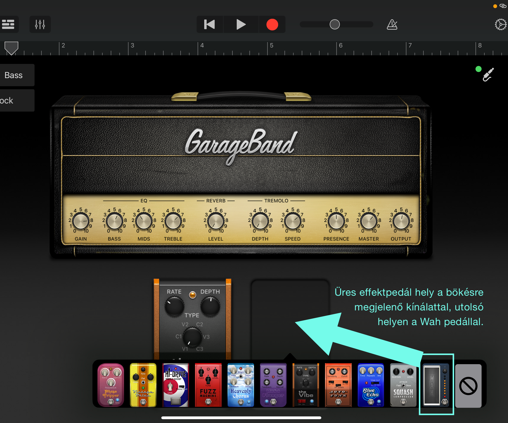Click the amp TREBLE knob
This screenshot has width=508, height=423.
[x=173, y=221]
